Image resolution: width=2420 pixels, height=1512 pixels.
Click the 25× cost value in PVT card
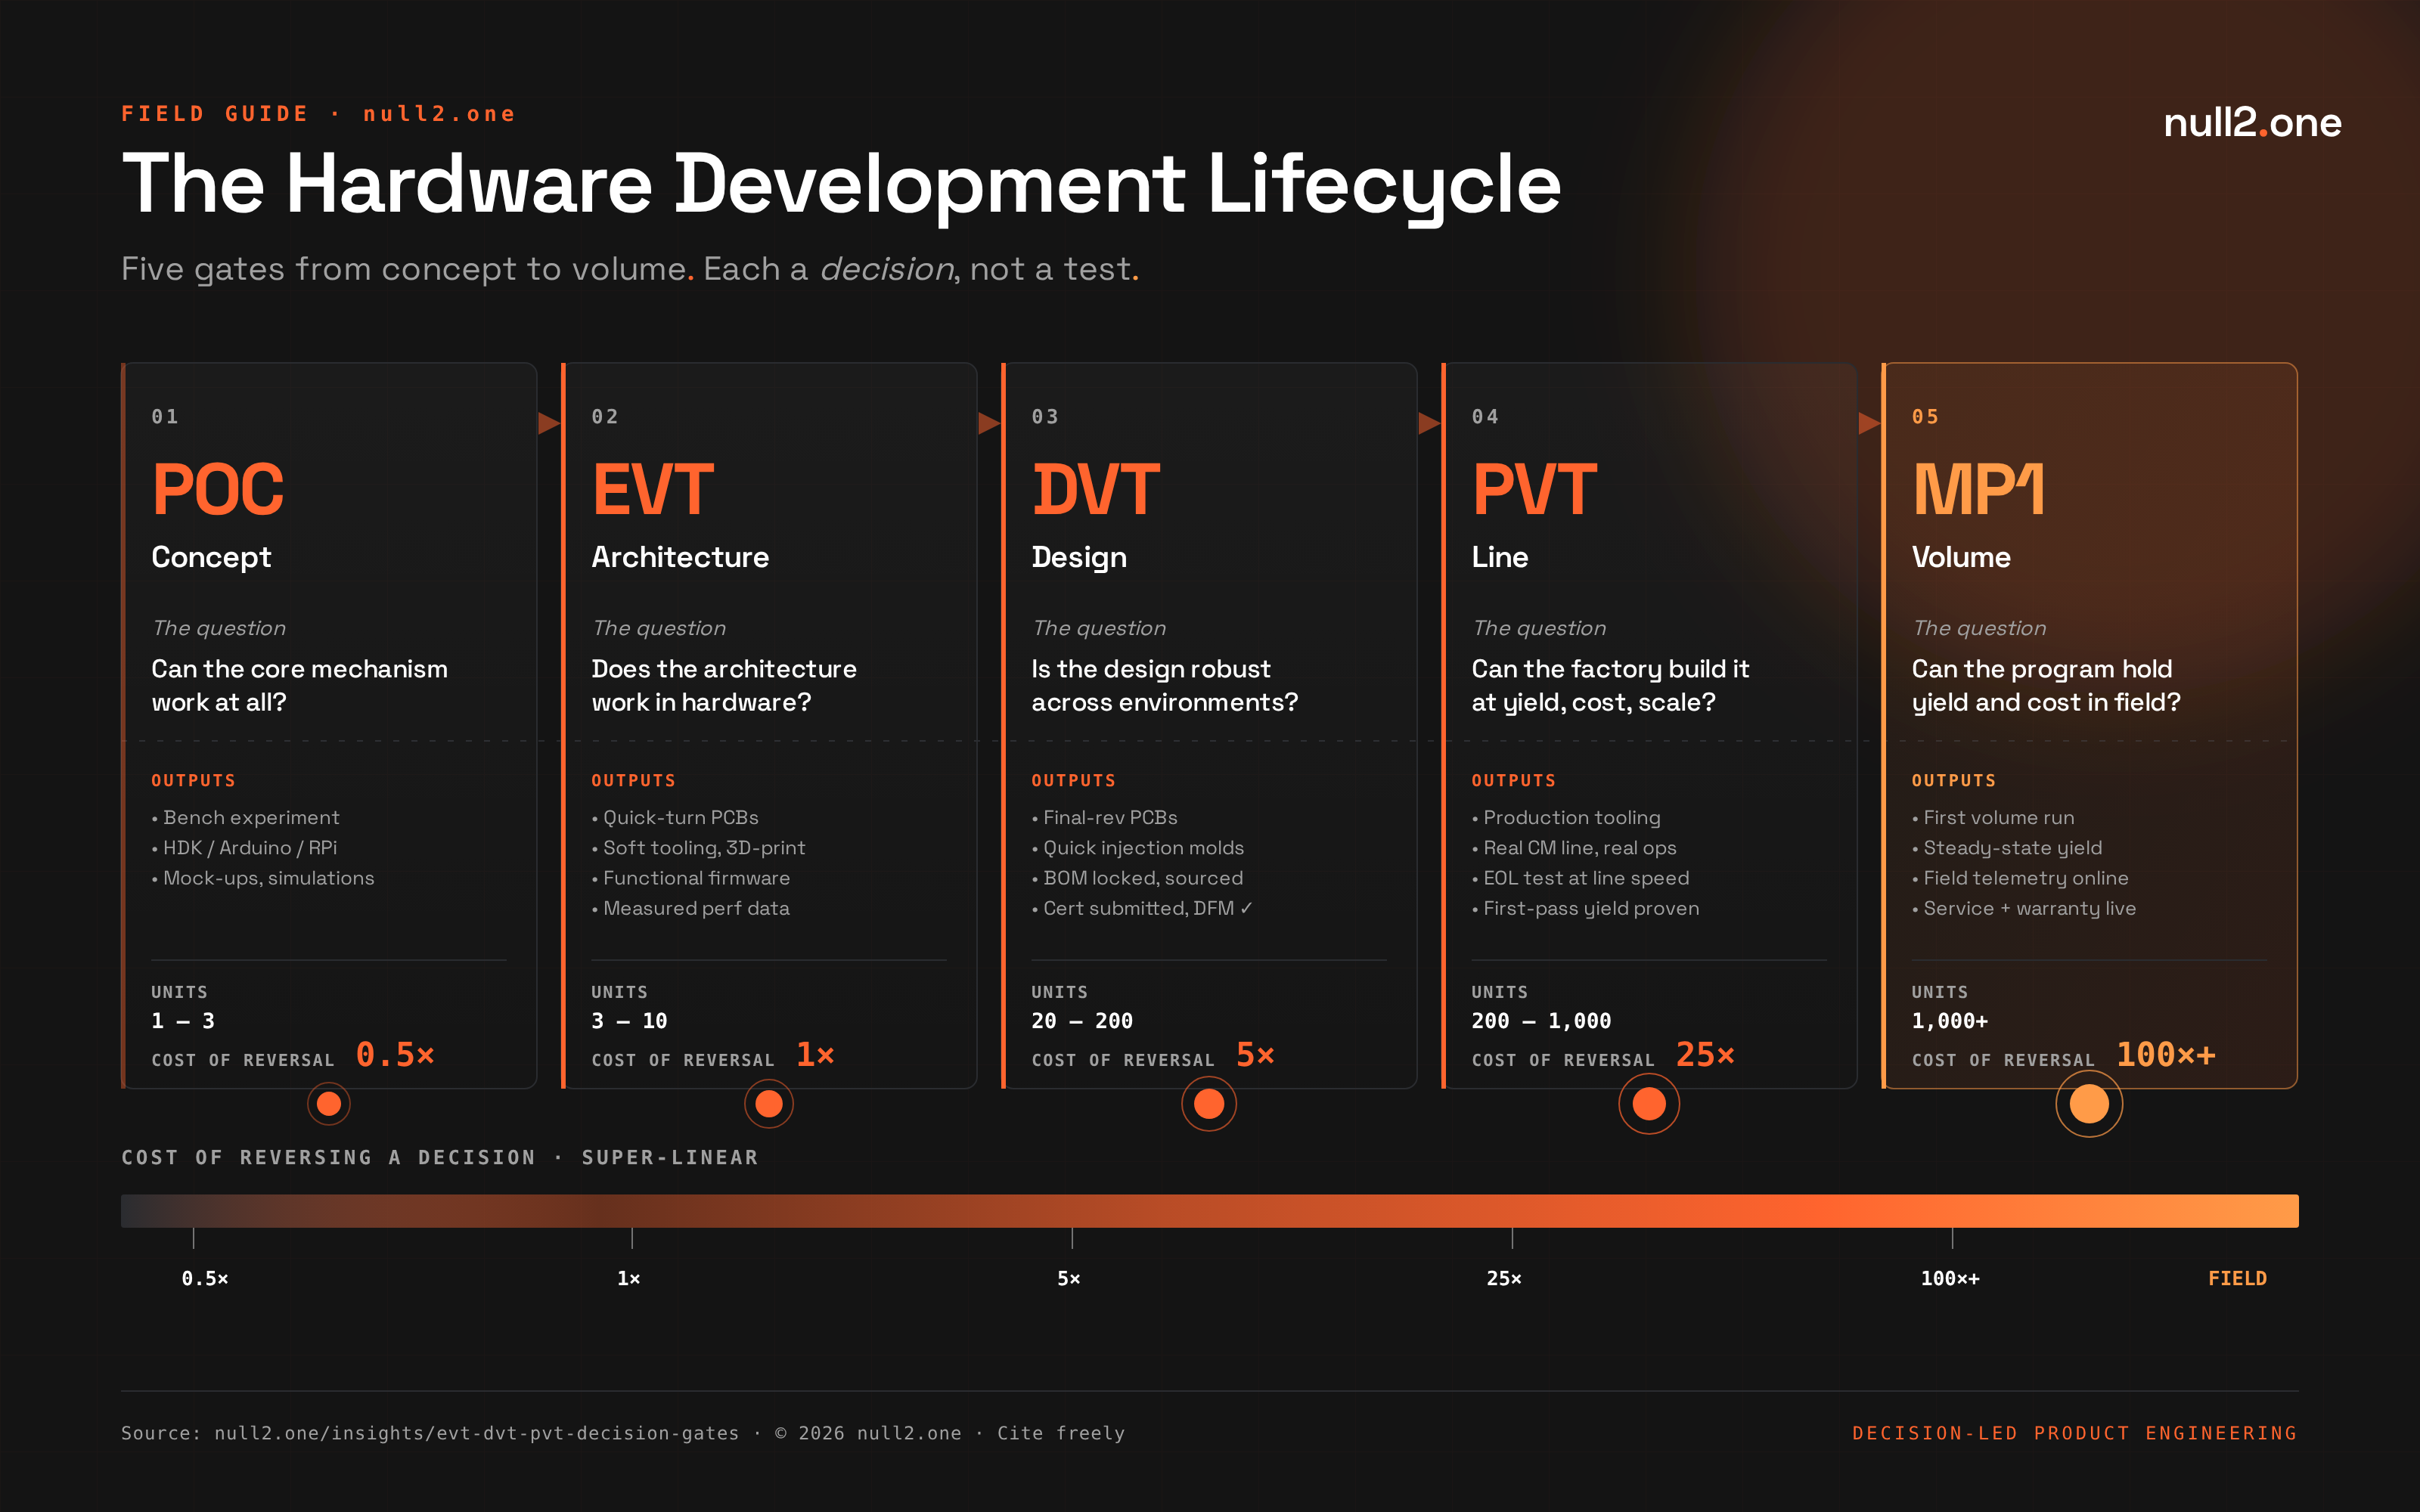pyautogui.click(x=1705, y=1055)
